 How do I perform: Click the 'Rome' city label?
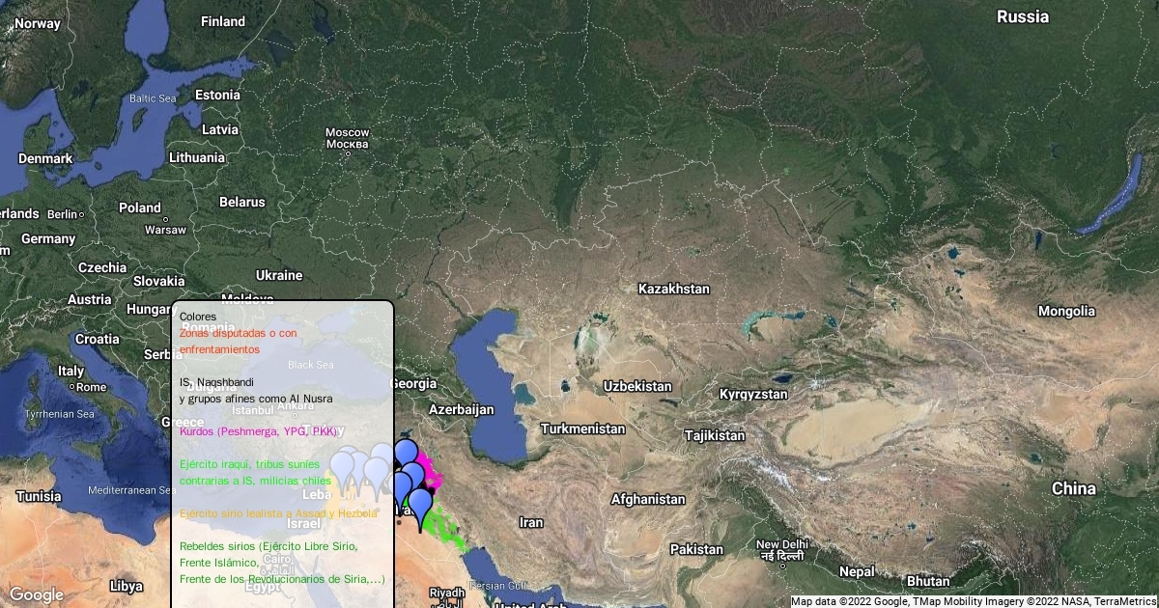tap(91, 386)
